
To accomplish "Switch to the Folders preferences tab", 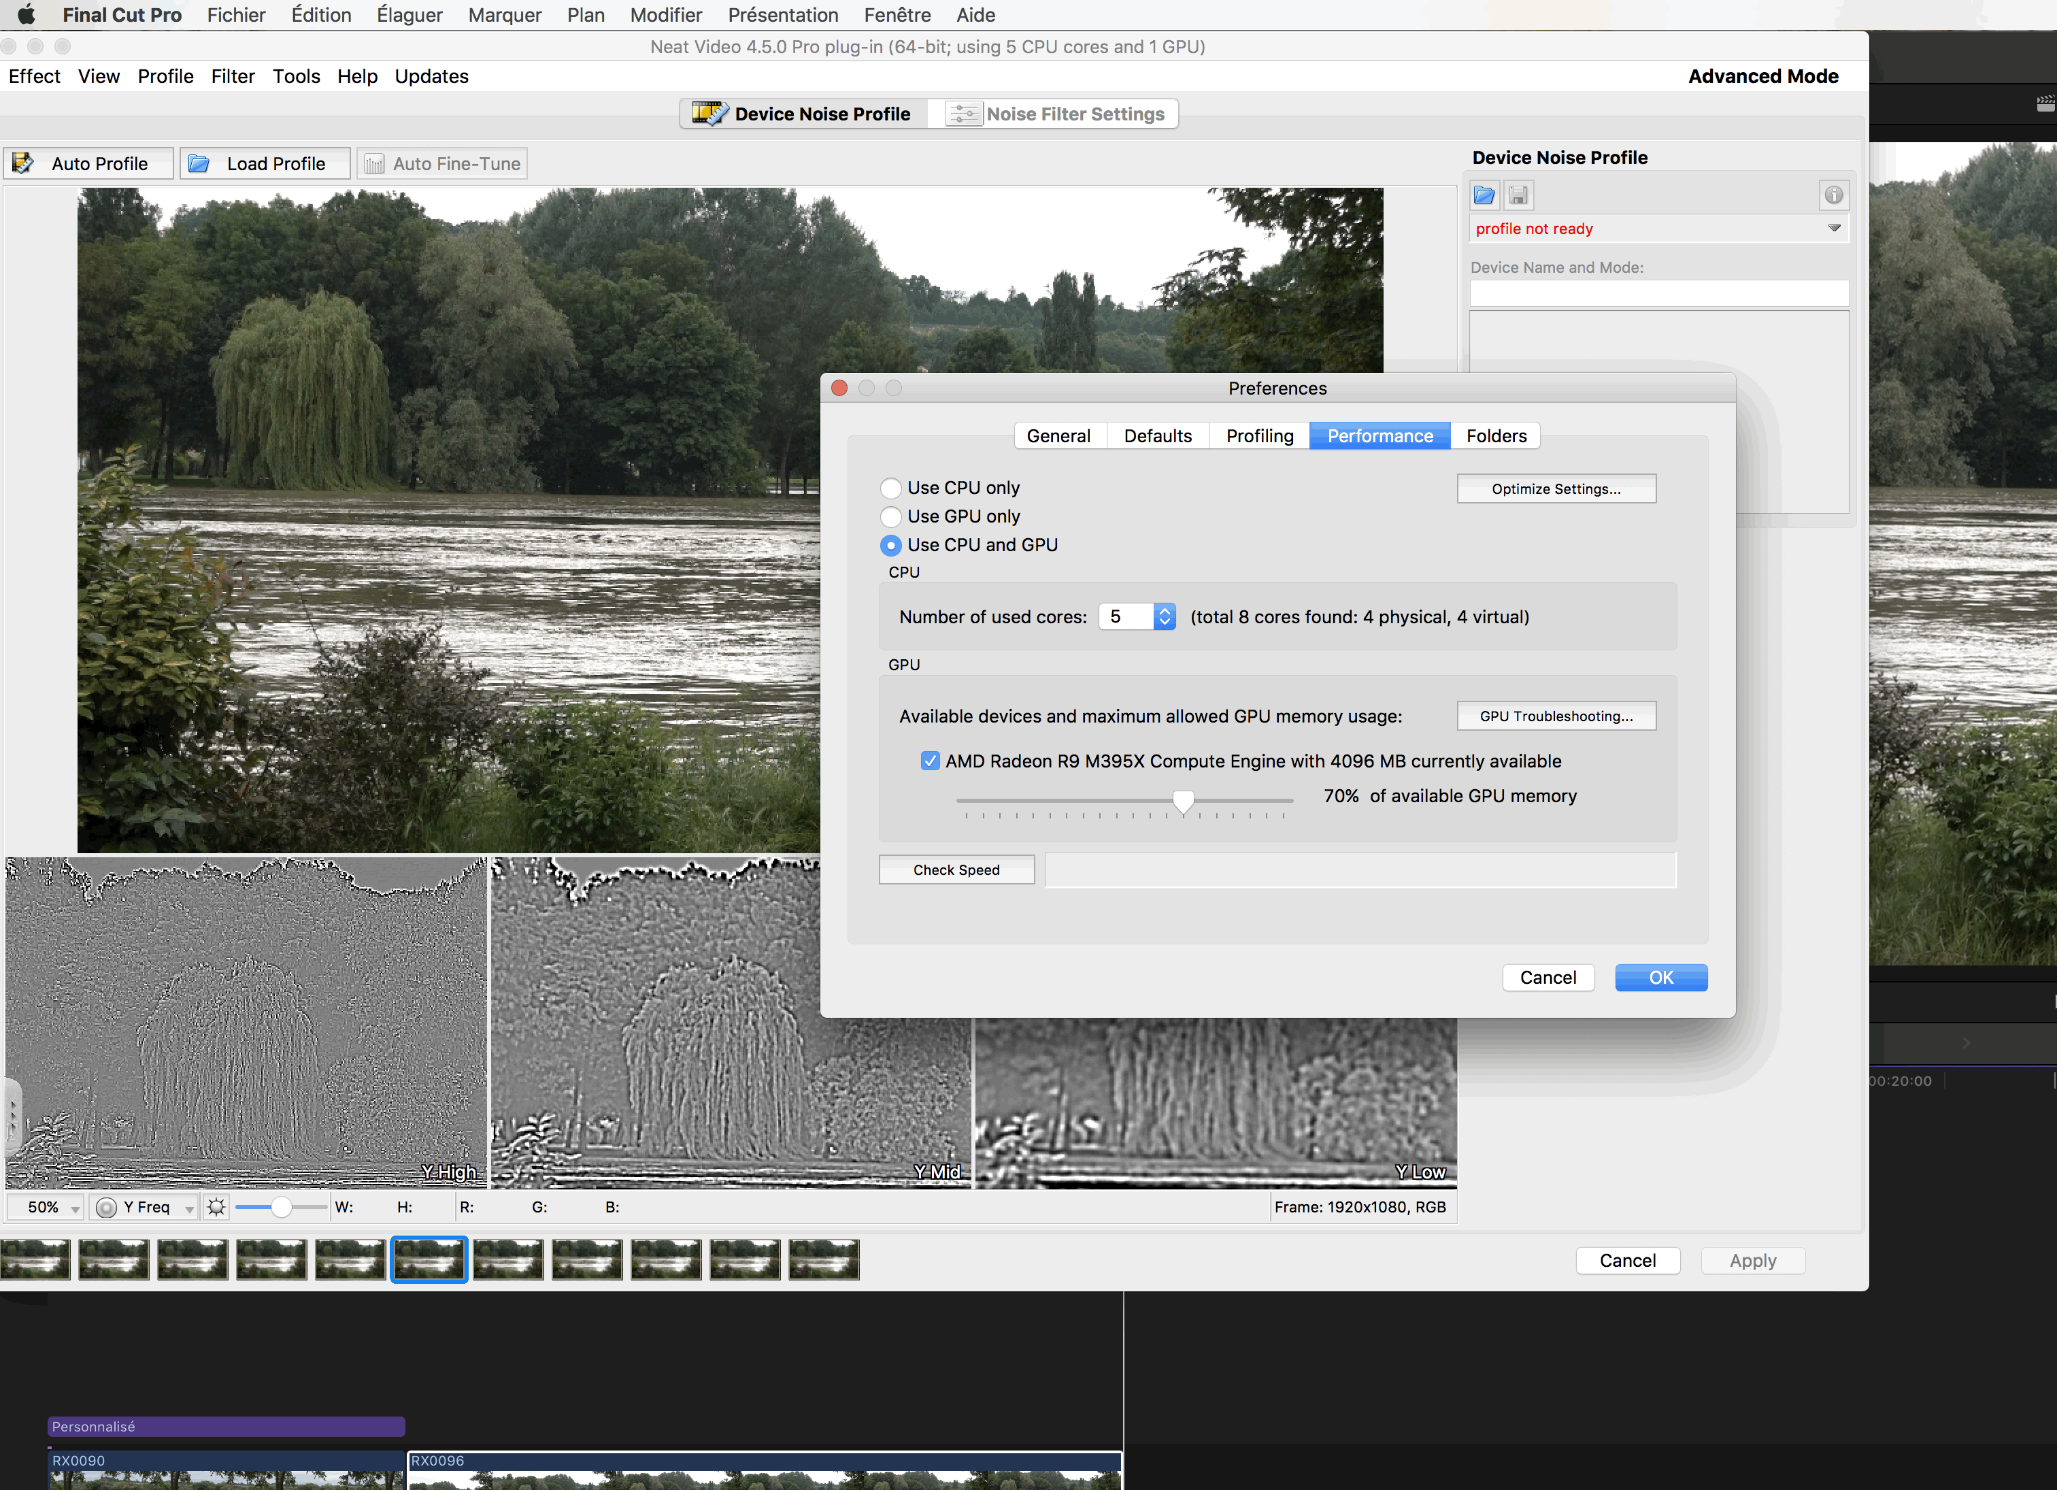I will 1496,435.
